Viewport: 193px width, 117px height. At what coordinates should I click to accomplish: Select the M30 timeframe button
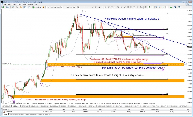(x=58, y=7)
